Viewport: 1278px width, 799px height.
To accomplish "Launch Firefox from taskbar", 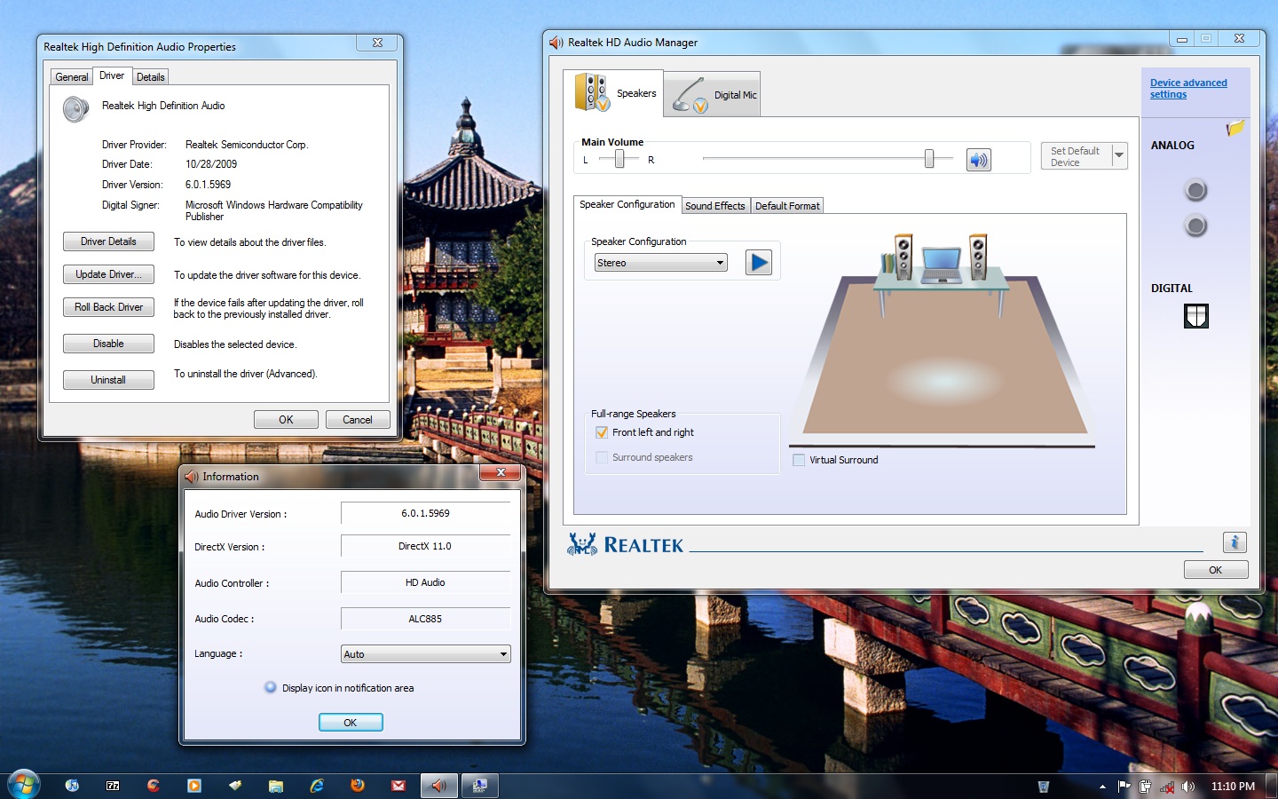I will 358,786.
